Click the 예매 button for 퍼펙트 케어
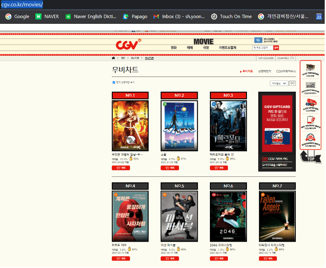Viewport: 326px width, 268px height. click(x=121, y=258)
